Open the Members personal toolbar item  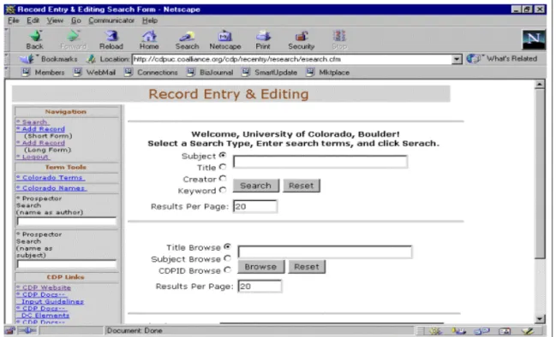tap(43, 73)
